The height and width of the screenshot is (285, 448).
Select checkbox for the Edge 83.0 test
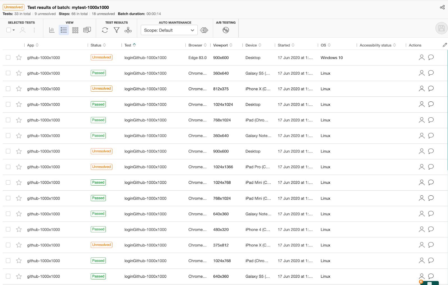(8, 57)
